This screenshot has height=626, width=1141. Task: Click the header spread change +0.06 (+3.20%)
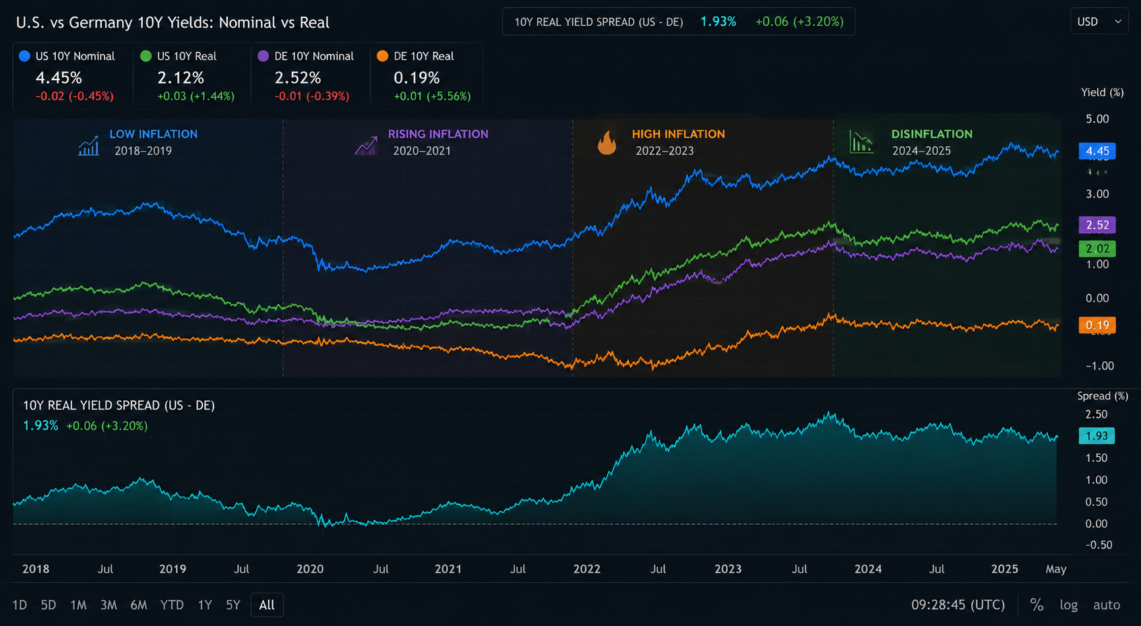coord(799,22)
